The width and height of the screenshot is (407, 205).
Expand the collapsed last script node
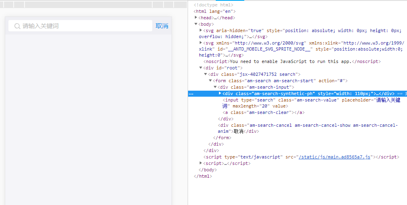200,163
